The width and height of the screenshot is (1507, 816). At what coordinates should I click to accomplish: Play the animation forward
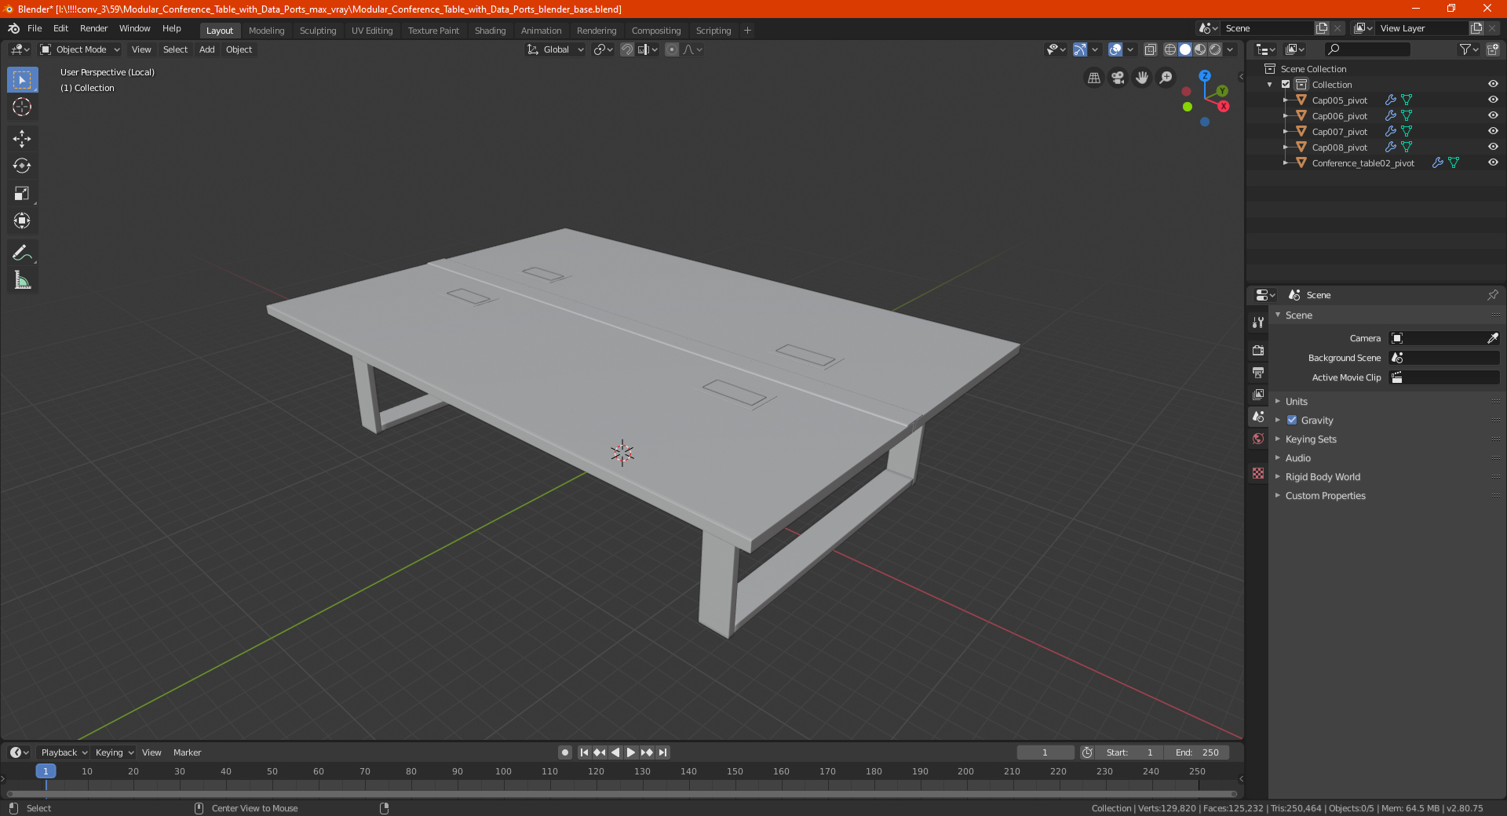(630, 752)
